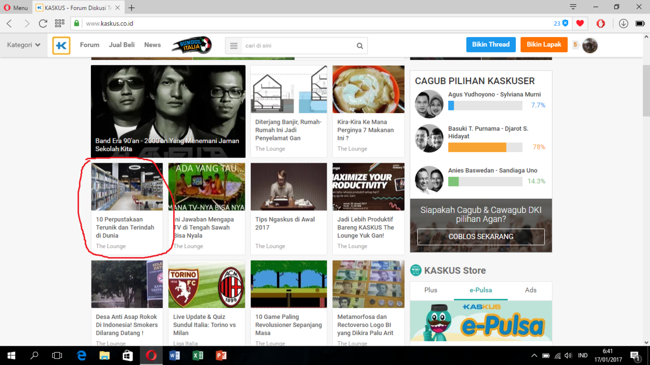Click Agus Yudhoyono - Sylviana Murni poll bar
650x365 pixels.
point(485,105)
